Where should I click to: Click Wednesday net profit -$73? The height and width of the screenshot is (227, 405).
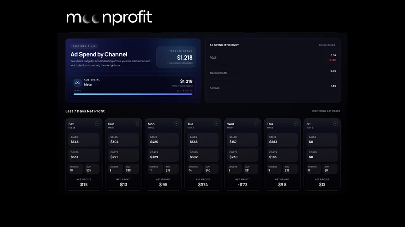click(242, 184)
